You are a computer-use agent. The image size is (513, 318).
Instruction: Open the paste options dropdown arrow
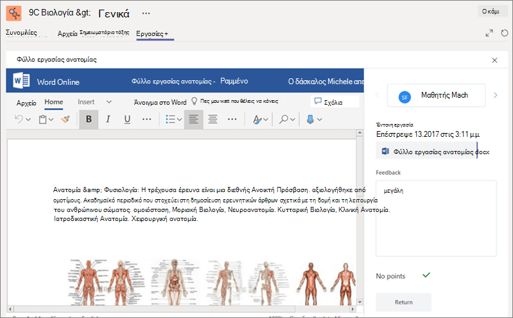point(51,119)
